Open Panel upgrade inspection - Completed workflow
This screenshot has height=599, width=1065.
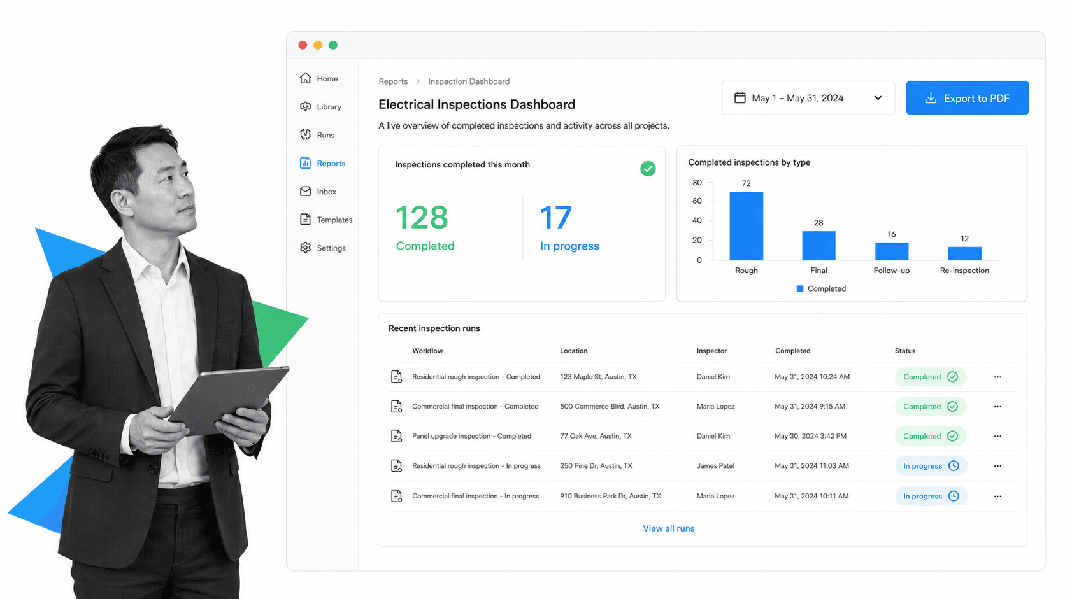471,436
